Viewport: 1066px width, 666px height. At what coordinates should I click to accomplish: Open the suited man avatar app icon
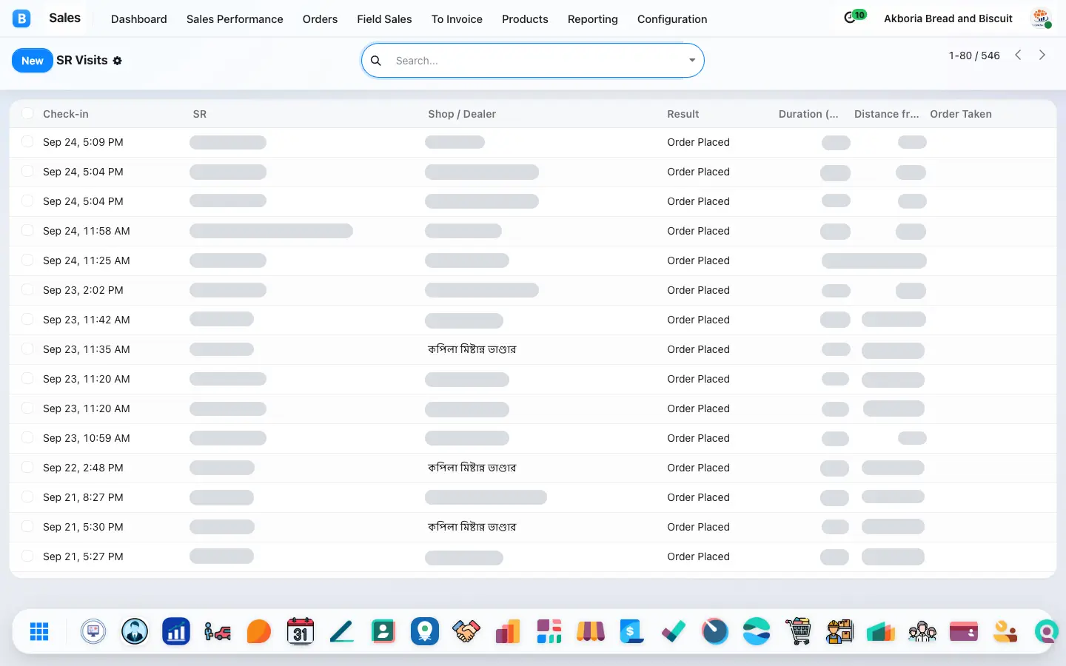tap(135, 631)
